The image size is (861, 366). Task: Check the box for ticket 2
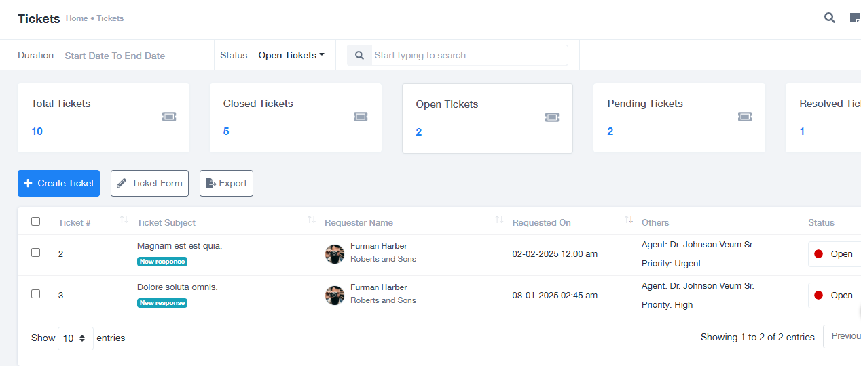[x=36, y=253]
